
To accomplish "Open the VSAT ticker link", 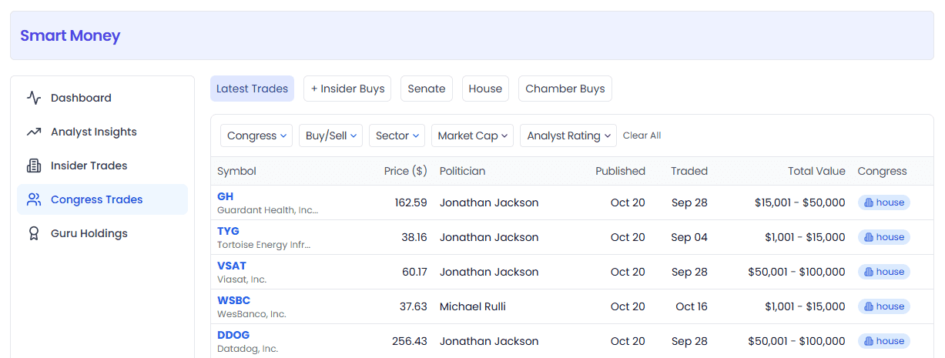I will click(x=232, y=266).
